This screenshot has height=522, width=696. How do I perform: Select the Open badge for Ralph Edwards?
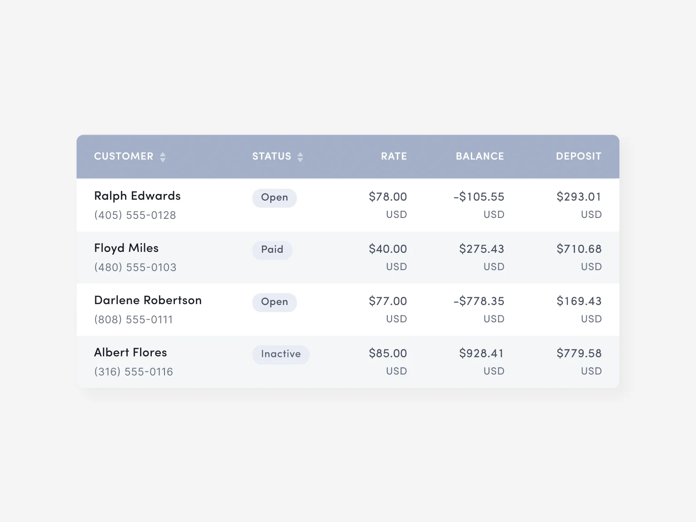pyautogui.click(x=274, y=198)
